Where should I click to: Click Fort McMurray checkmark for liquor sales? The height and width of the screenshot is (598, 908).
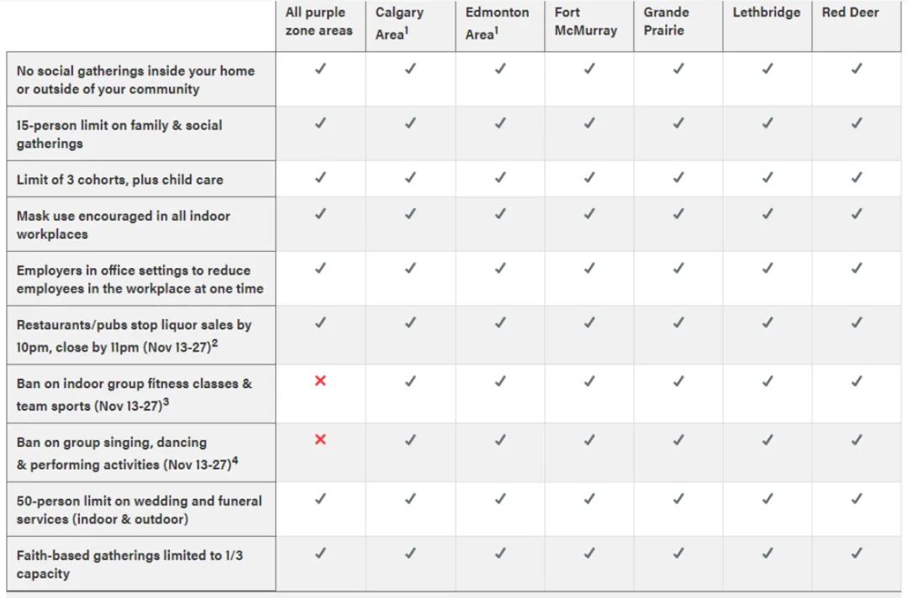point(589,323)
